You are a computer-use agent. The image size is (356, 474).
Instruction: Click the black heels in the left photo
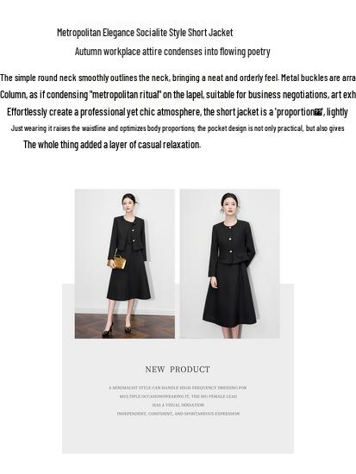(x=118, y=329)
